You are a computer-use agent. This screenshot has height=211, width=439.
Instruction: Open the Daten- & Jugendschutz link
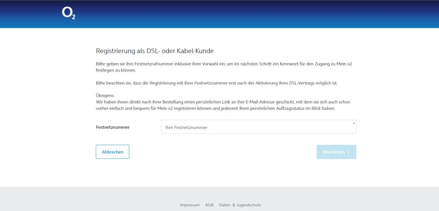pos(240,205)
